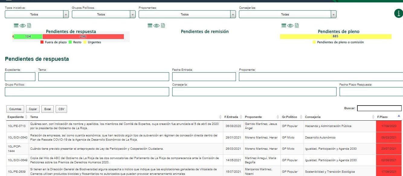Expand the Grupos Políticos dropdown

(104, 14)
